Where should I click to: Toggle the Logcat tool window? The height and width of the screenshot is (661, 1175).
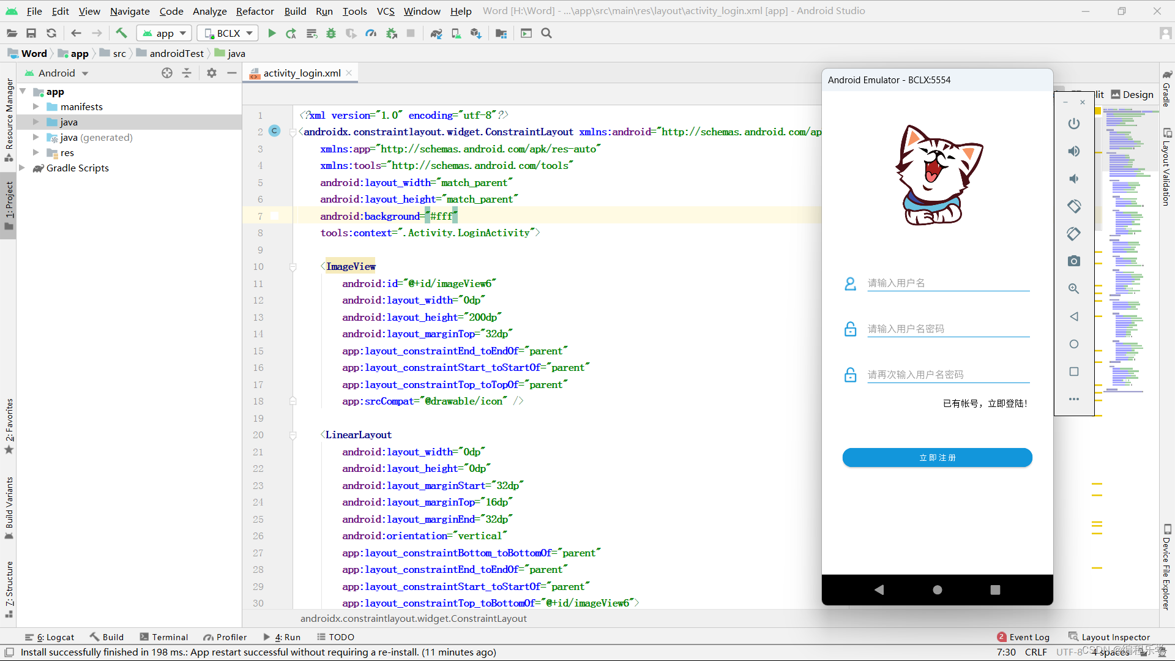[x=50, y=637]
